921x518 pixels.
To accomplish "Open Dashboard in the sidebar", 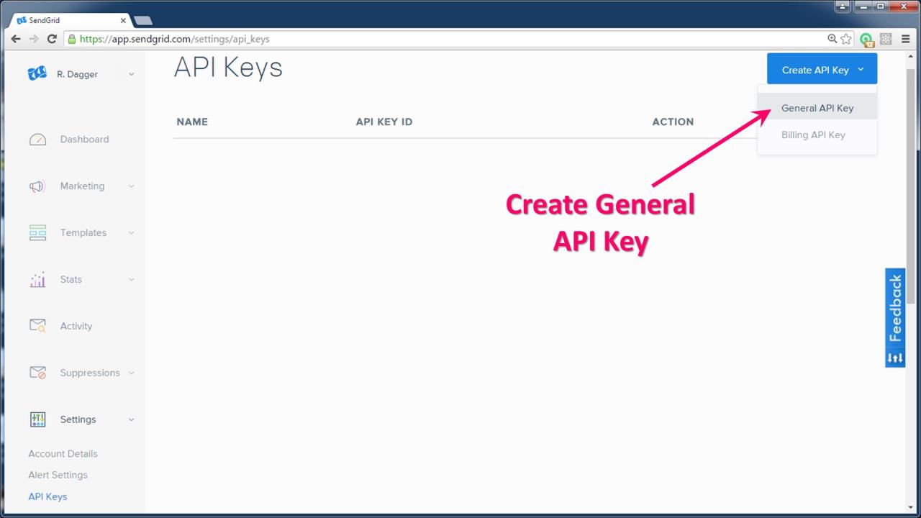I will click(x=84, y=140).
